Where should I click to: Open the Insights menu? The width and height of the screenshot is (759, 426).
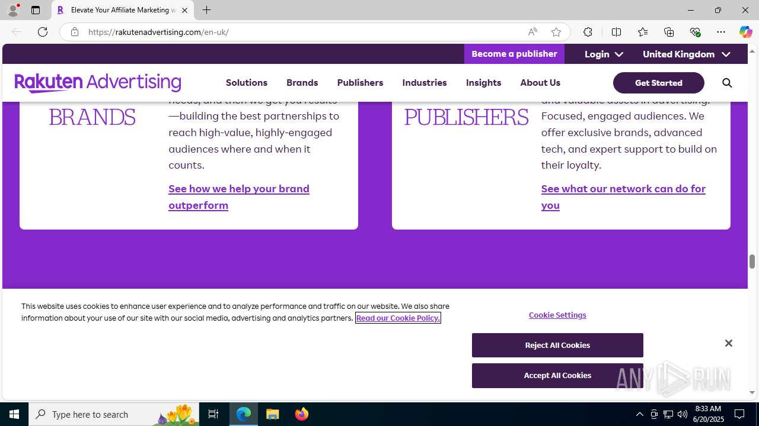click(483, 83)
